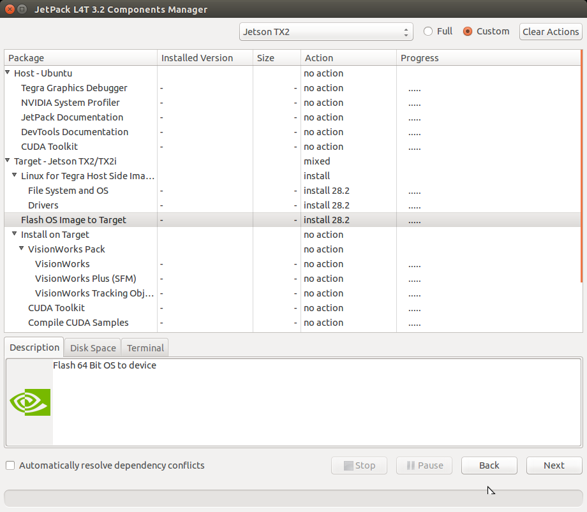This screenshot has height=512, width=587.
Task: Select the Compile CUDA Samples row
Action: (78, 323)
